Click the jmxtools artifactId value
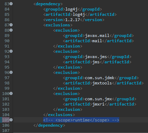148x133 pixels. click(x=102, y=83)
